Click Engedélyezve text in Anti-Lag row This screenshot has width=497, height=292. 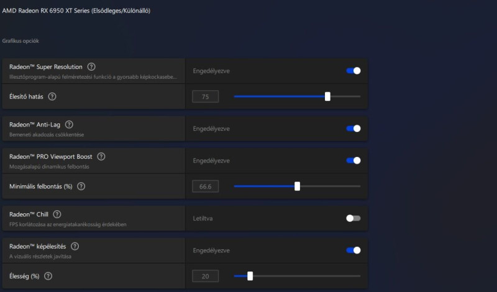click(211, 129)
